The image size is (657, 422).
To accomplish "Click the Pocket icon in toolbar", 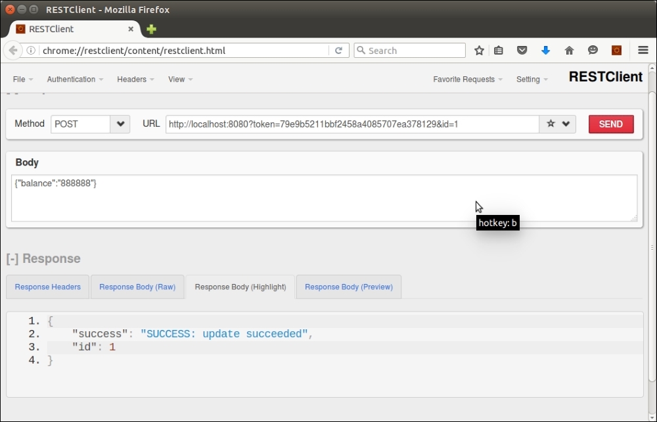I will 522,51.
